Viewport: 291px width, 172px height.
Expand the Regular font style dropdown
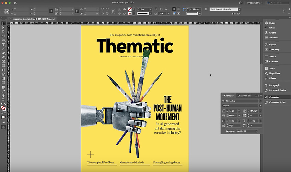(260, 106)
